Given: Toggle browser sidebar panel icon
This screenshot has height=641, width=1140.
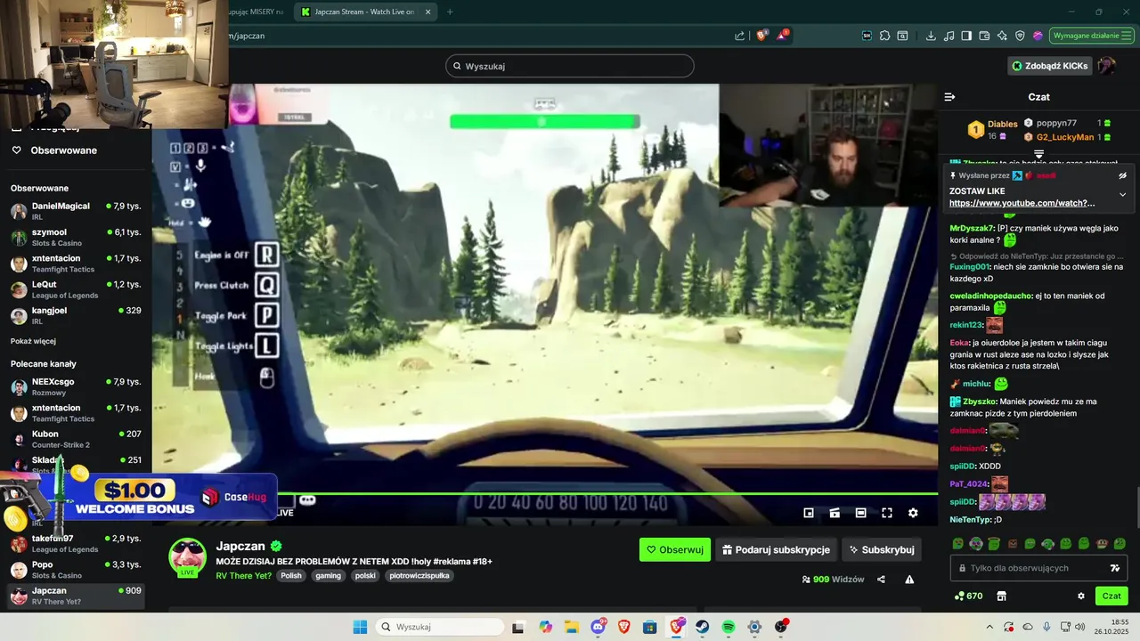Looking at the screenshot, I should pos(966,36).
